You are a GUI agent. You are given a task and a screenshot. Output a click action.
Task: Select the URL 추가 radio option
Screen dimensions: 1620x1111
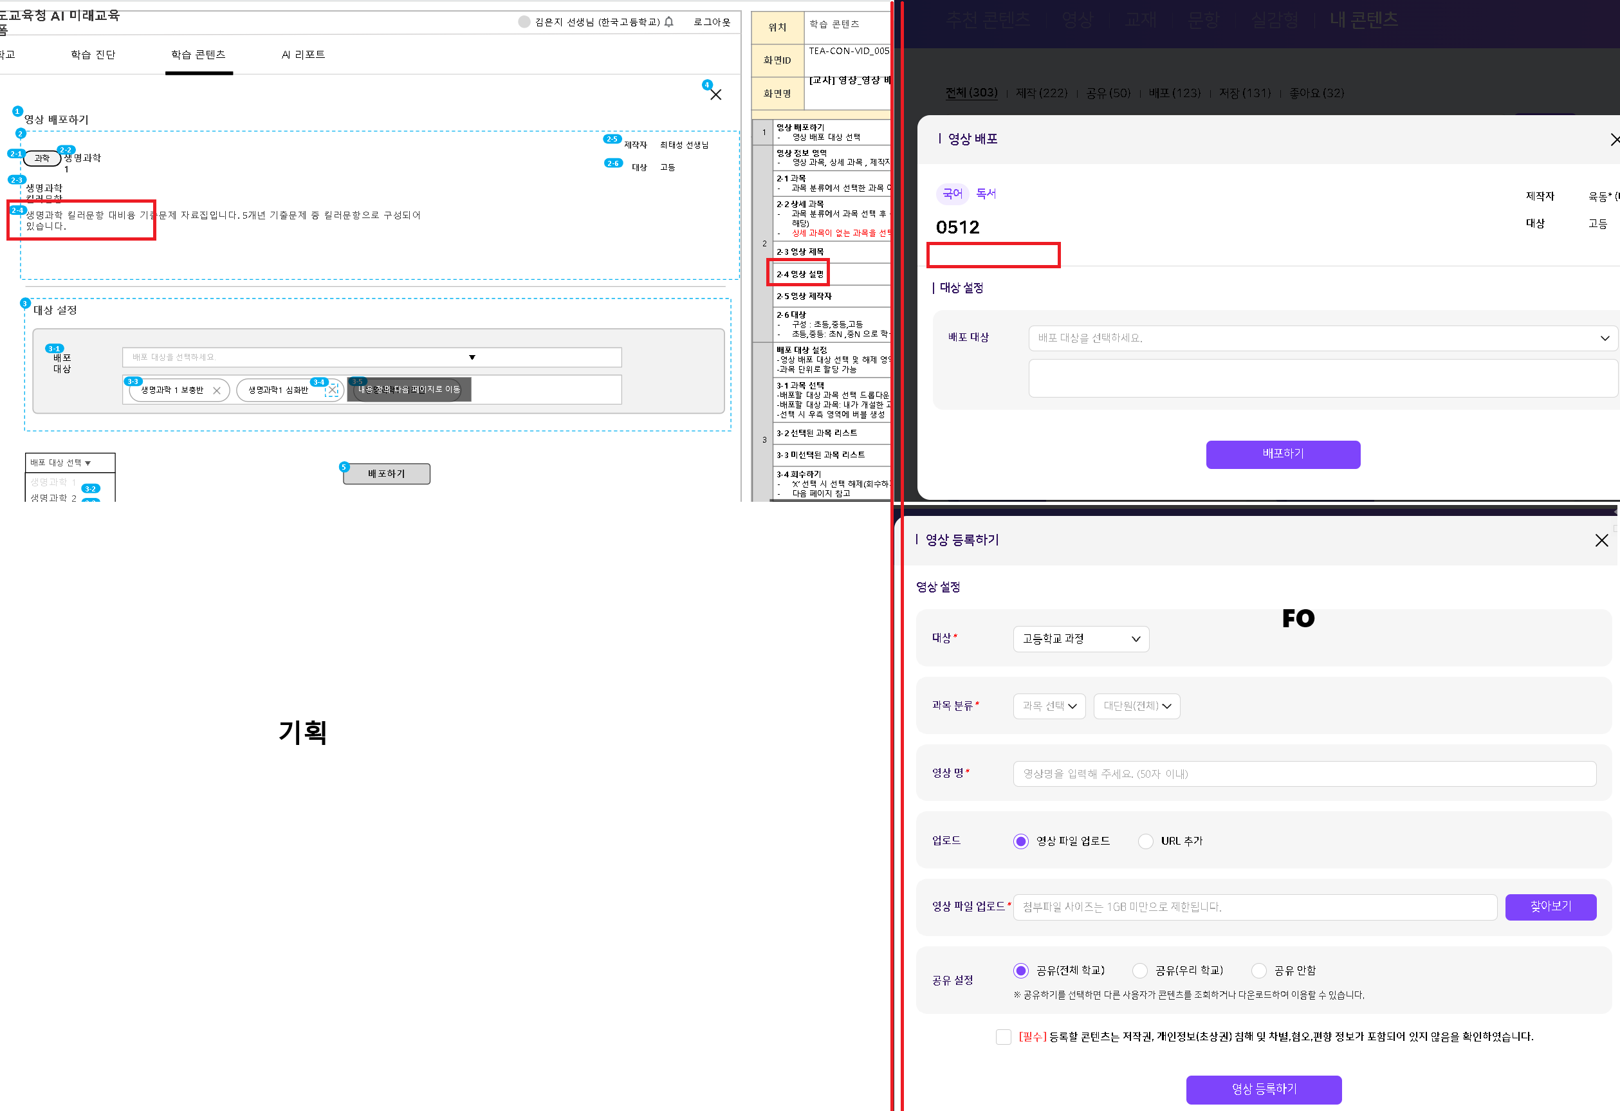tap(1145, 841)
